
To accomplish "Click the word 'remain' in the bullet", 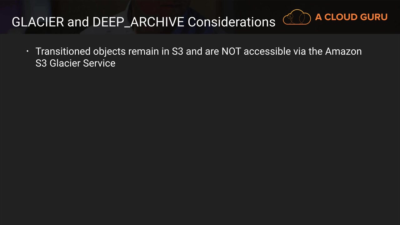I will 143,51.
